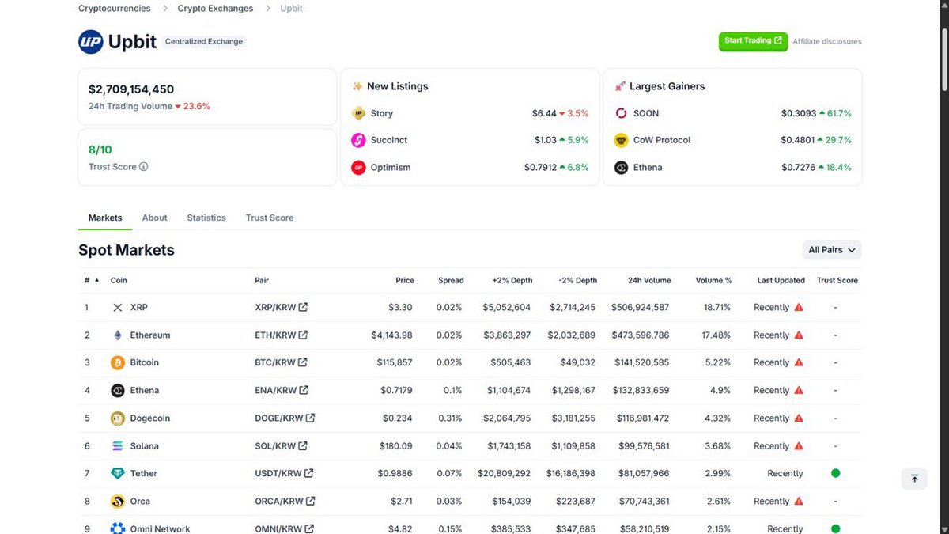This screenshot has height=534, width=949.
Task: Click the Ethereum coin icon
Action: pyautogui.click(x=118, y=335)
